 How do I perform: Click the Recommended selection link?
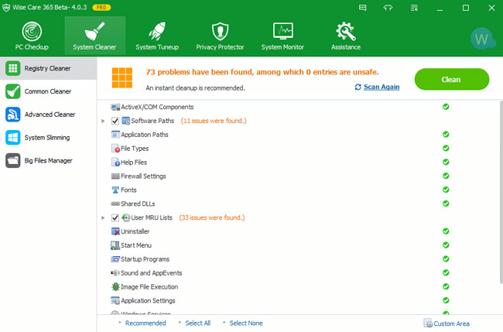(x=145, y=323)
